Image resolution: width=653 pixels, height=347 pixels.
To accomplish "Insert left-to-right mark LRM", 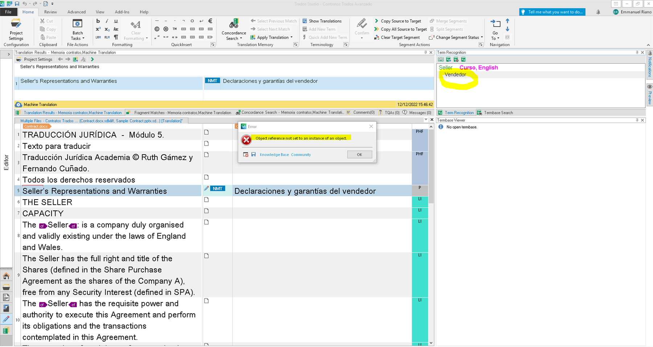I will click(98, 37).
